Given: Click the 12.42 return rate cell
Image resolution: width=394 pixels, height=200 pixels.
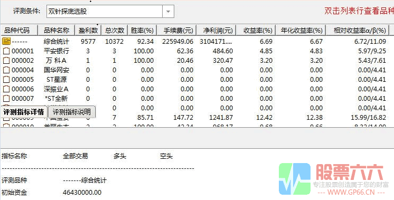Looking at the screenshot, I should 265,118.
